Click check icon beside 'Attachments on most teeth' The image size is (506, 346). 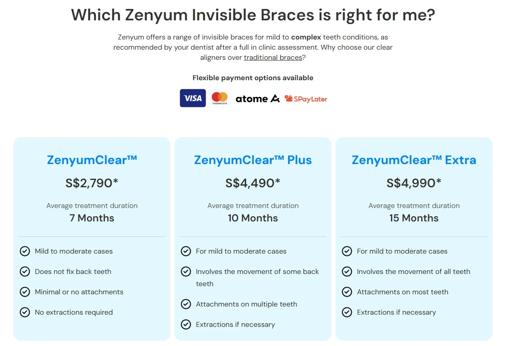click(347, 292)
